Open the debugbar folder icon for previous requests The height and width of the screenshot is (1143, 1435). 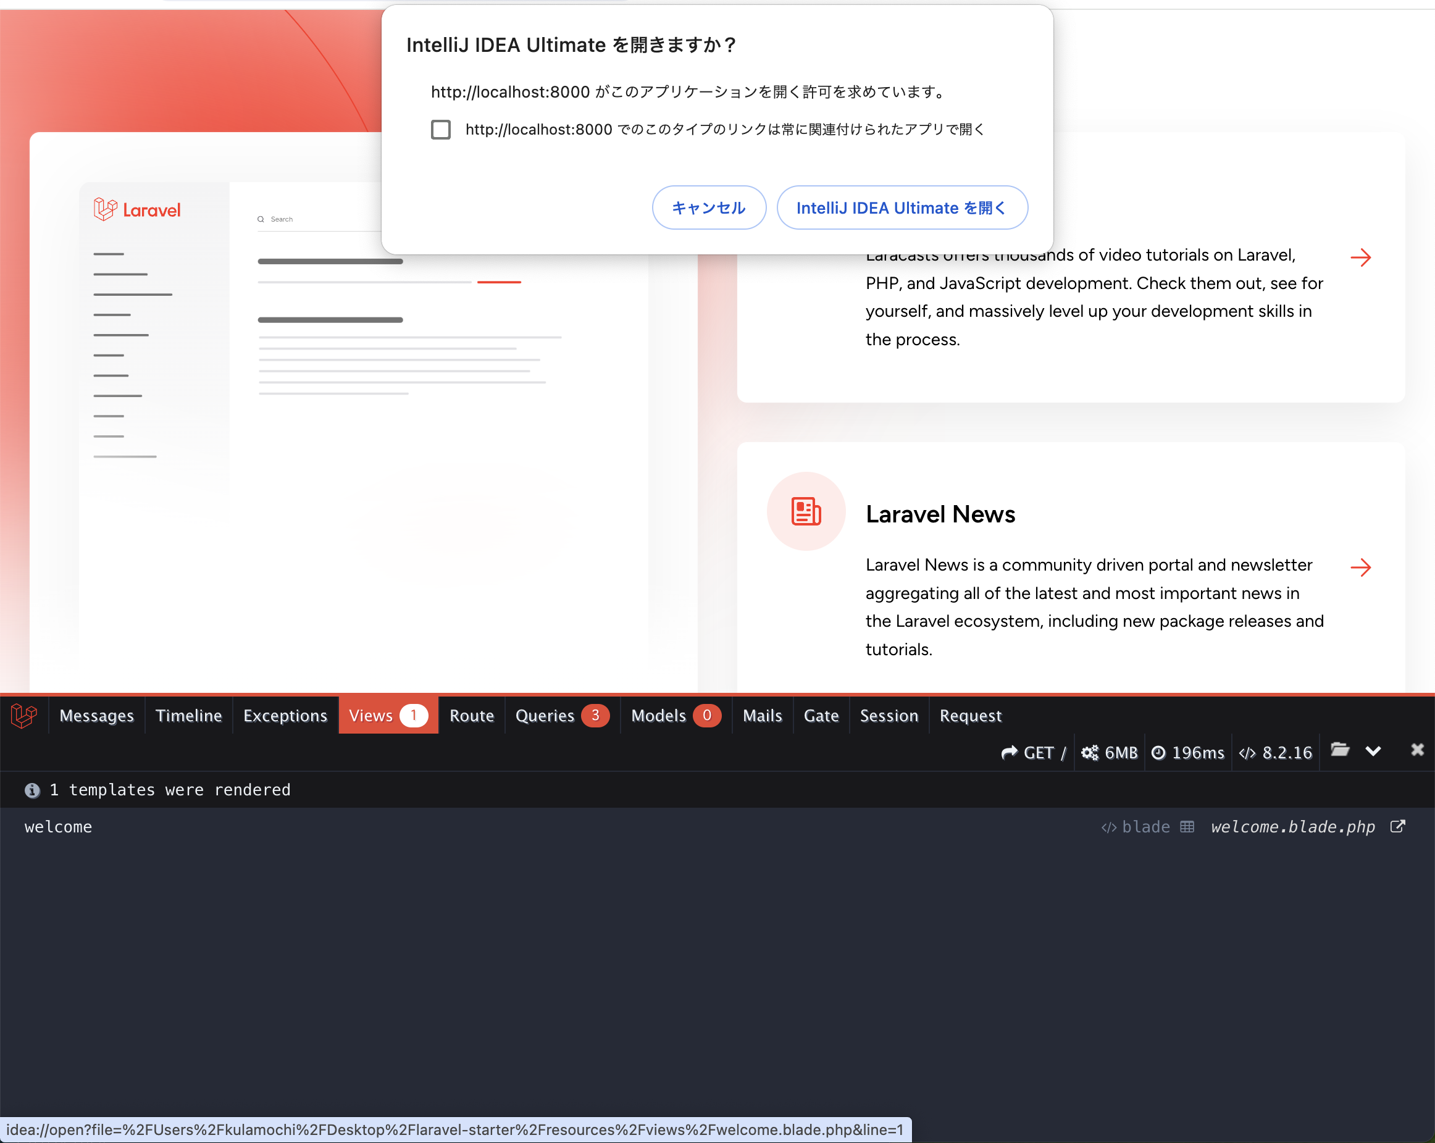pos(1339,750)
